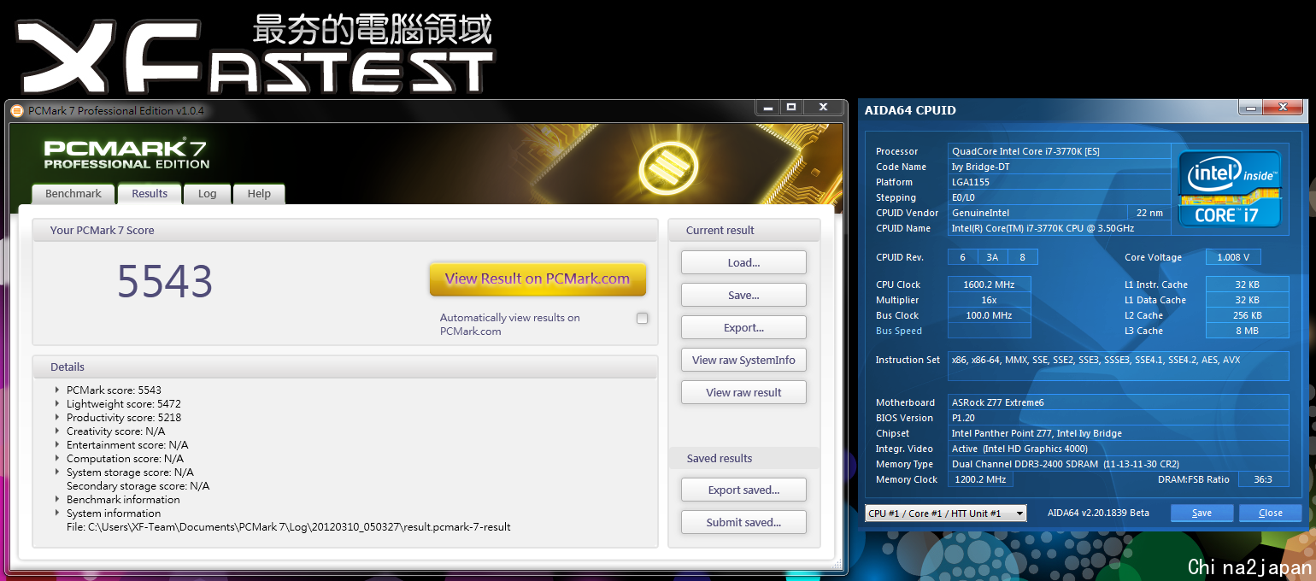
Task: Click the PCMark 7 title bar app icon
Action: click(x=16, y=111)
